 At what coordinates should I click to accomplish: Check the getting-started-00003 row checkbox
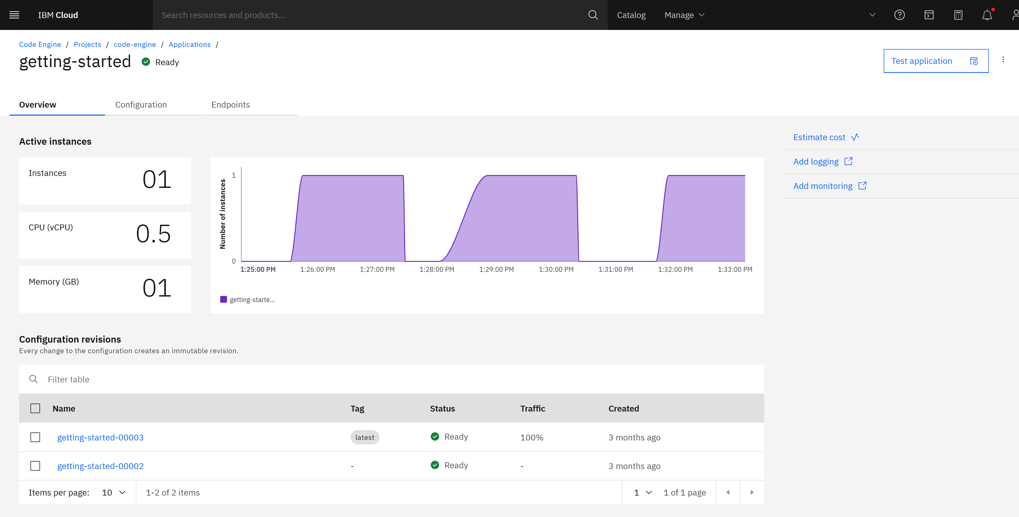(35, 437)
